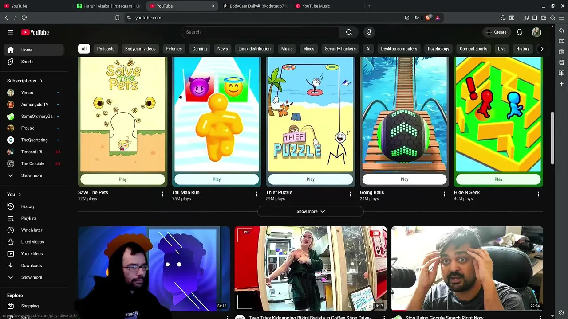This screenshot has height=319, width=568.
Task: Open the account avatar menu
Action: 536,32
